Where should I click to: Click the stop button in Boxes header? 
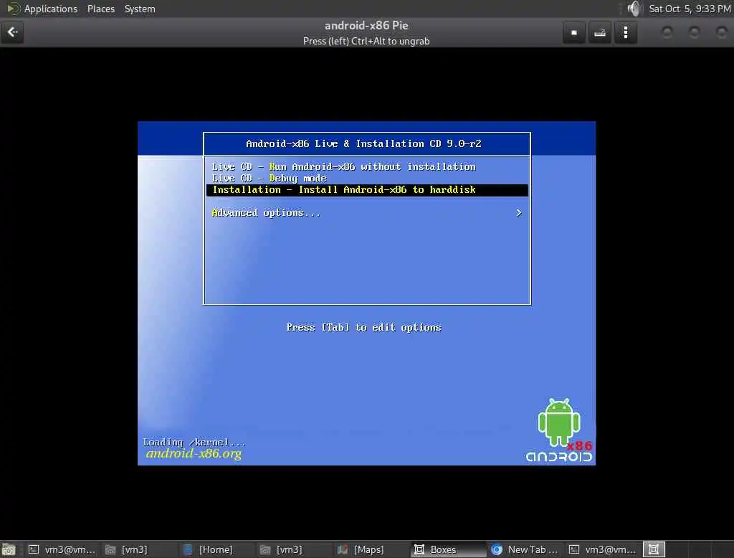tap(574, 33)
